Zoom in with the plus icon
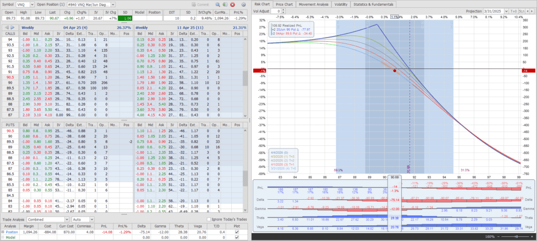 [x=531, y=236]
